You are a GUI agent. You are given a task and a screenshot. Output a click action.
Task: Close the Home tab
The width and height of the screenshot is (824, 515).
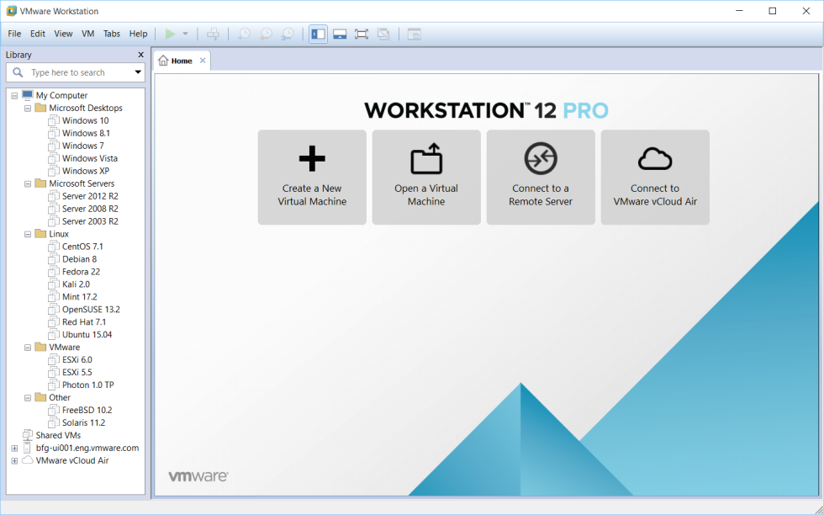(203, 61)
